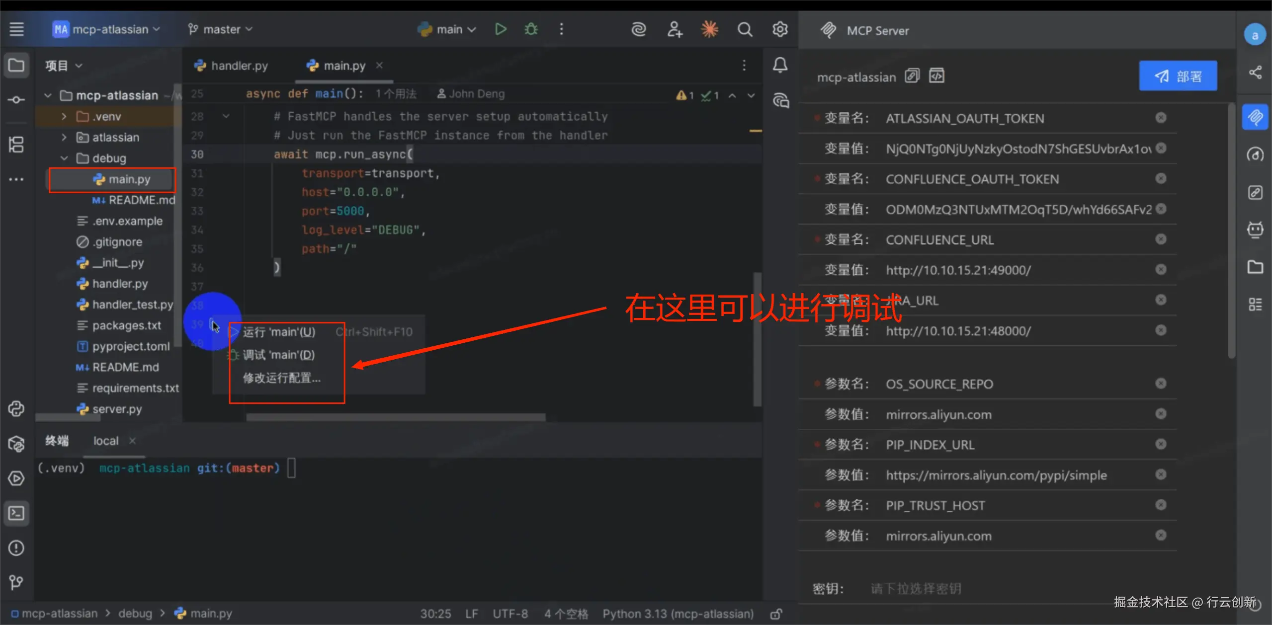Image resolution: width=1272 pixels, height=625 pixels.
Task: Toggle read-only lock icon in status bar
Action: click(x=775, y=614)
